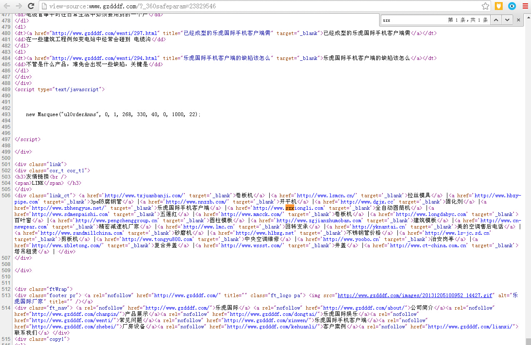Click the page icon in the address bar
531x345 pixels.
pyautogui.click(x=45, y=6)
